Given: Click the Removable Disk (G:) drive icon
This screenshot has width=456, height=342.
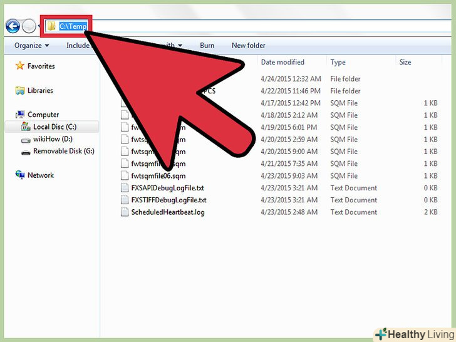Looking at the screenshot, I should pyautogui.click(x=26, y=152).
